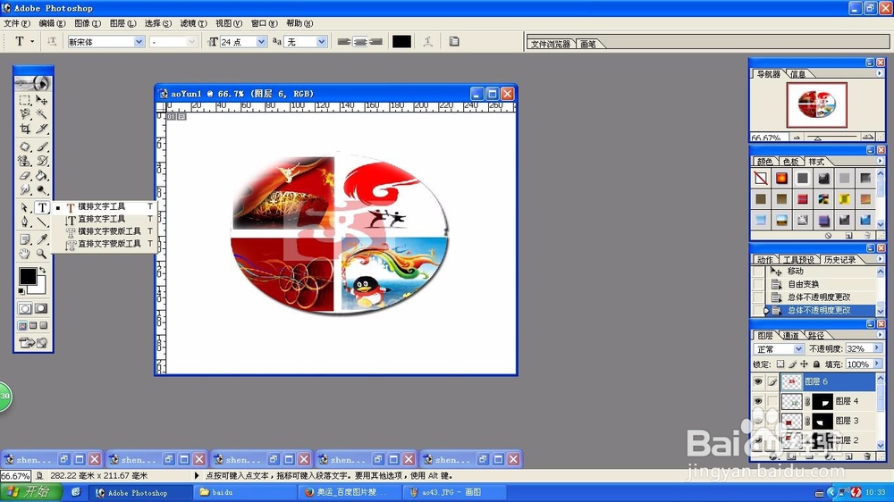The height and width of the screenshot is (502, 894).
Task: Select the Smudge tool
Action: coord(24,189)
